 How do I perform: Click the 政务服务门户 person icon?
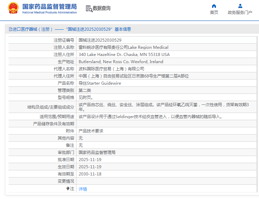(x=240, y=6)
